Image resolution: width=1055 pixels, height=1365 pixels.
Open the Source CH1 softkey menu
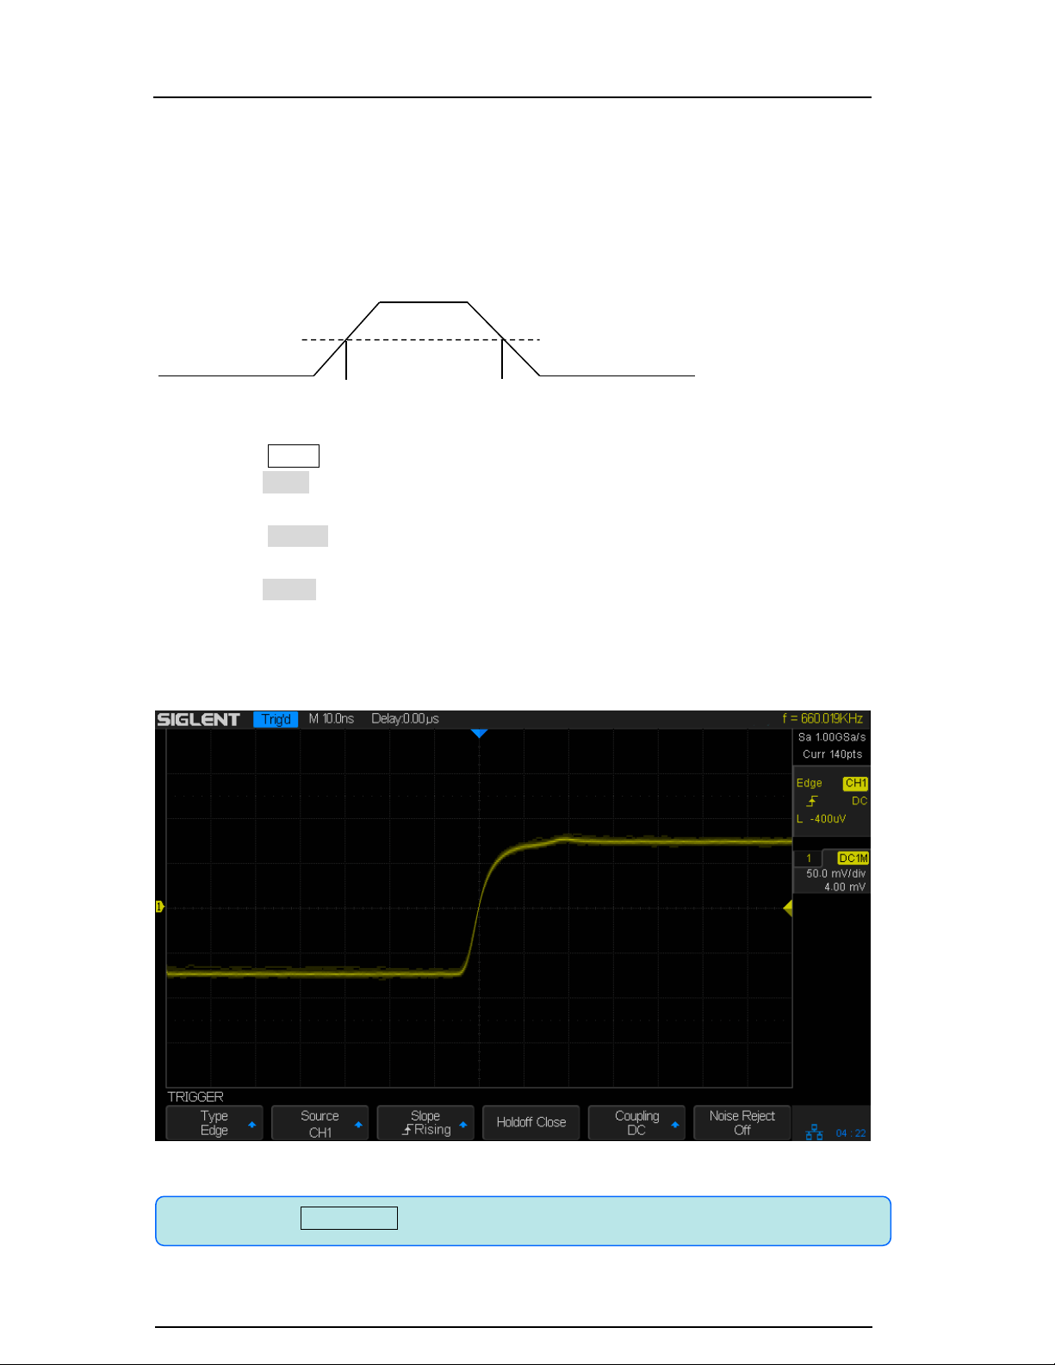click(320, 1123)
